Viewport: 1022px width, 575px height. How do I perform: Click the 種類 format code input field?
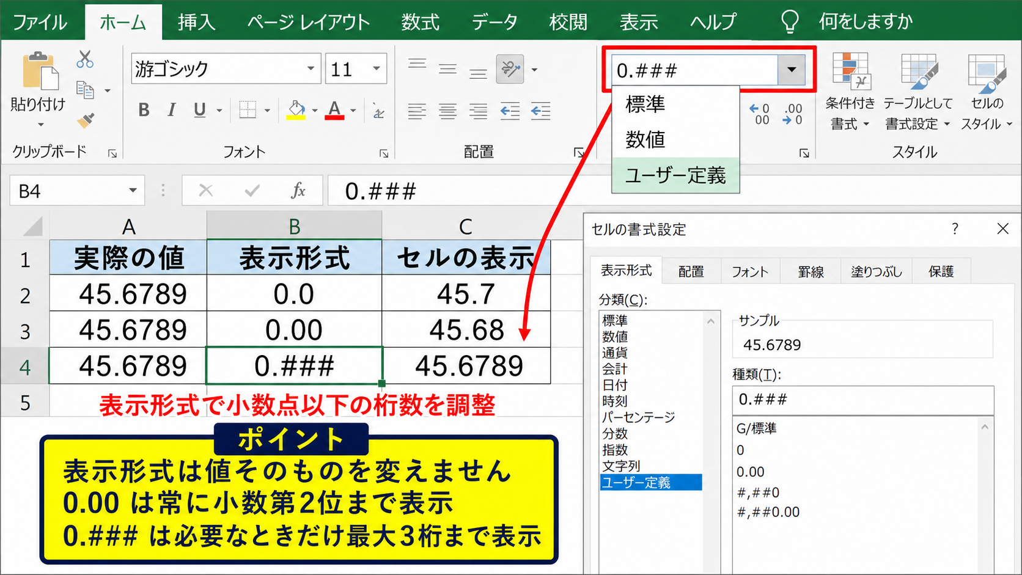coord(863,400)
